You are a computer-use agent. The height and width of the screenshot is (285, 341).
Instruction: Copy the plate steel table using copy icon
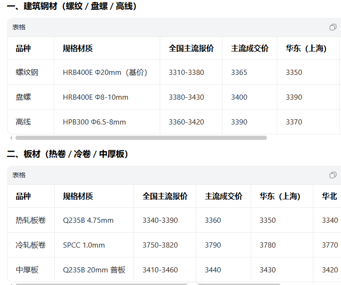333,175
